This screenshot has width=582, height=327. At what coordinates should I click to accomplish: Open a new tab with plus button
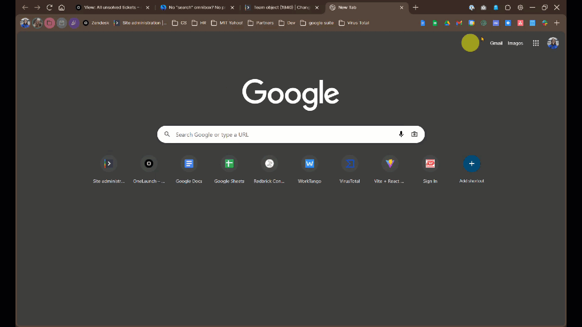[x=416, y=7]
